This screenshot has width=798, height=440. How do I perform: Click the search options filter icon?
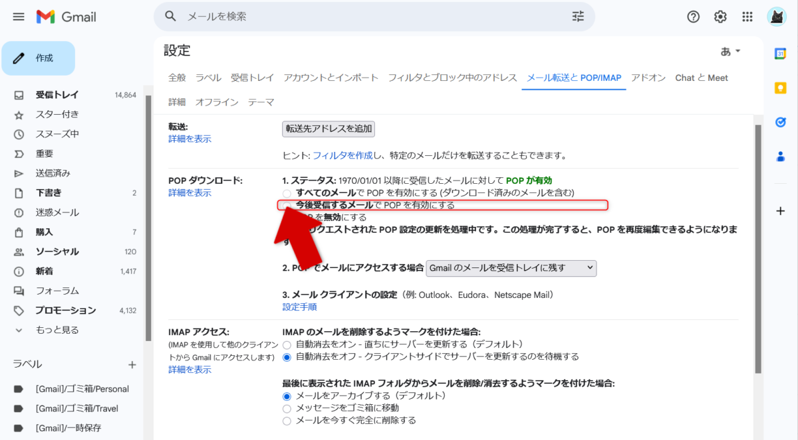[578, 17]
